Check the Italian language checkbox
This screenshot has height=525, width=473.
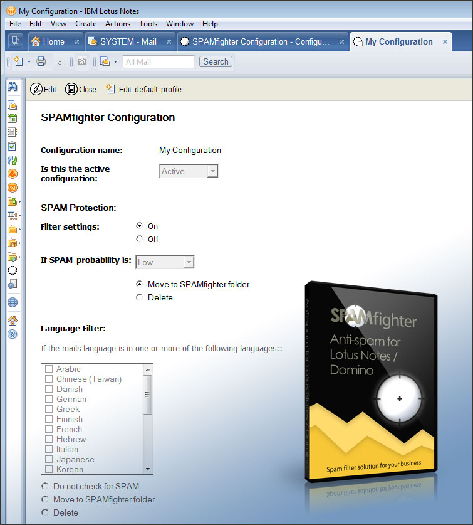(49, 449)
